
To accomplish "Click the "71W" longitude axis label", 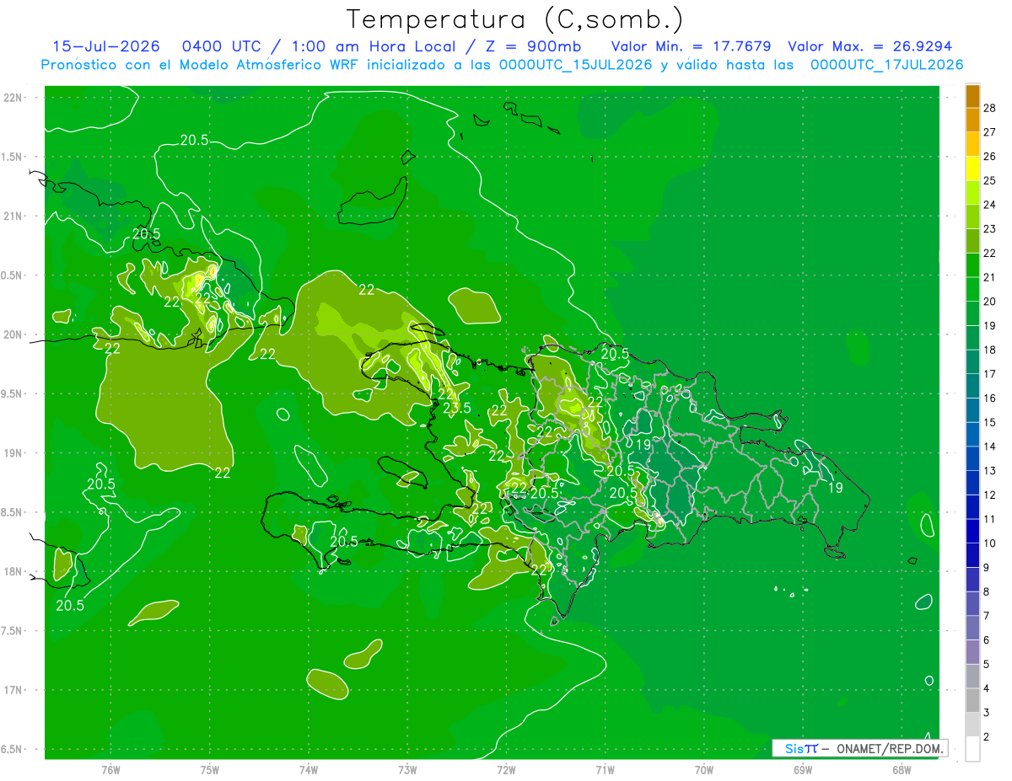I will 605,769.
